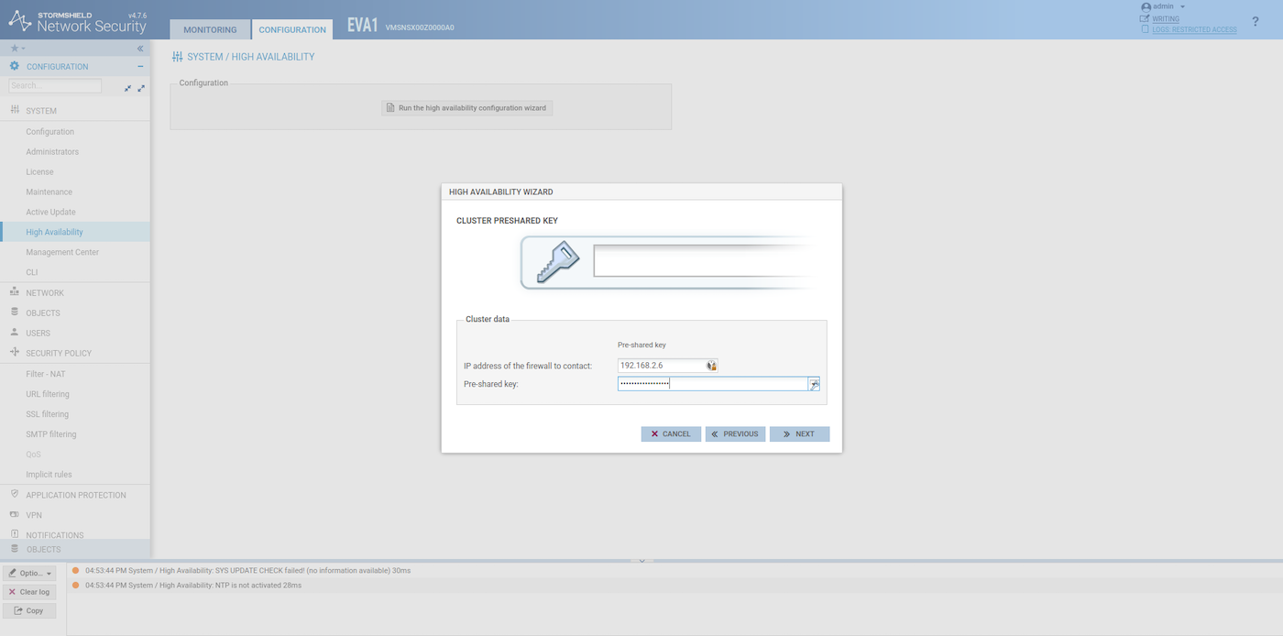Open the favorites star dropdown
The height and width of the screenshot is (636, 1283).
tap(17, 49)
